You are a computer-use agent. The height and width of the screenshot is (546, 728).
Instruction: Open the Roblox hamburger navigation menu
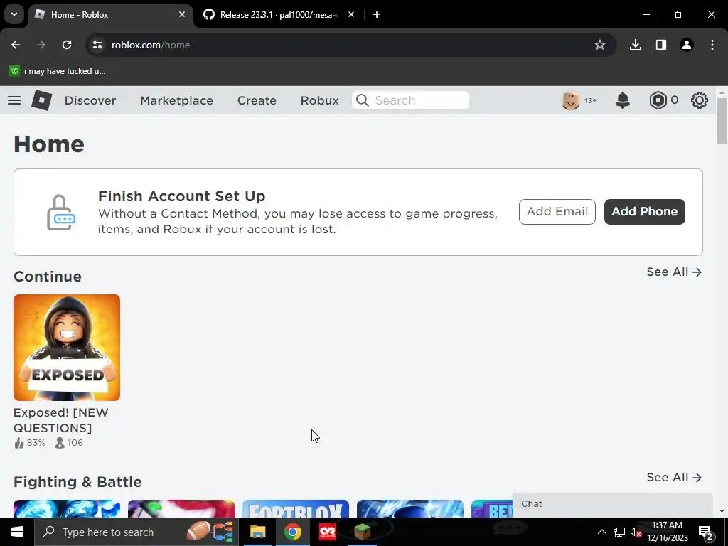pos(14,100)
